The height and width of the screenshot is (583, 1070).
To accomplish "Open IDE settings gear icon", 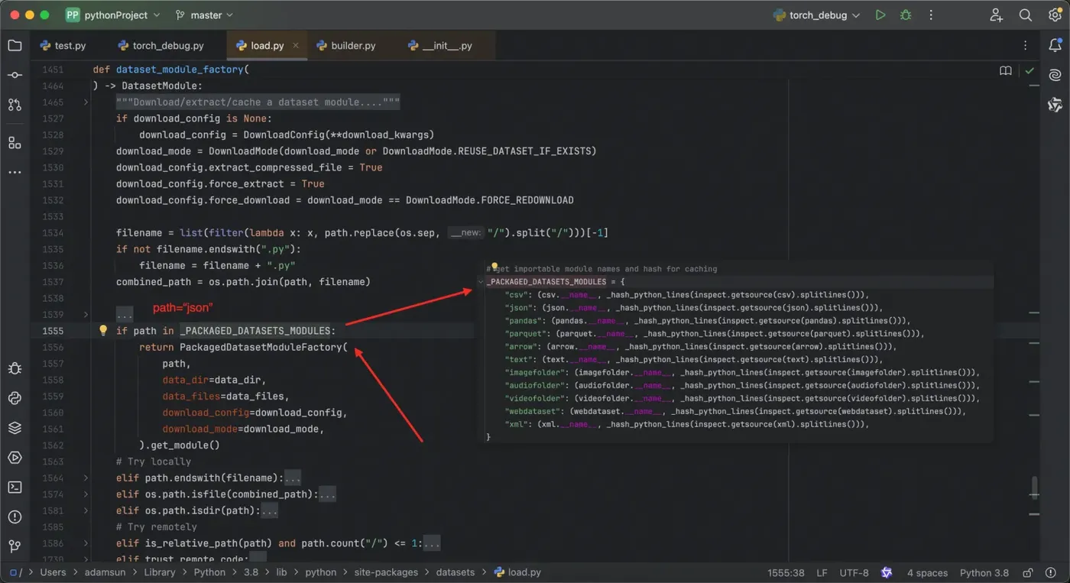I will tap(1055, 15).
